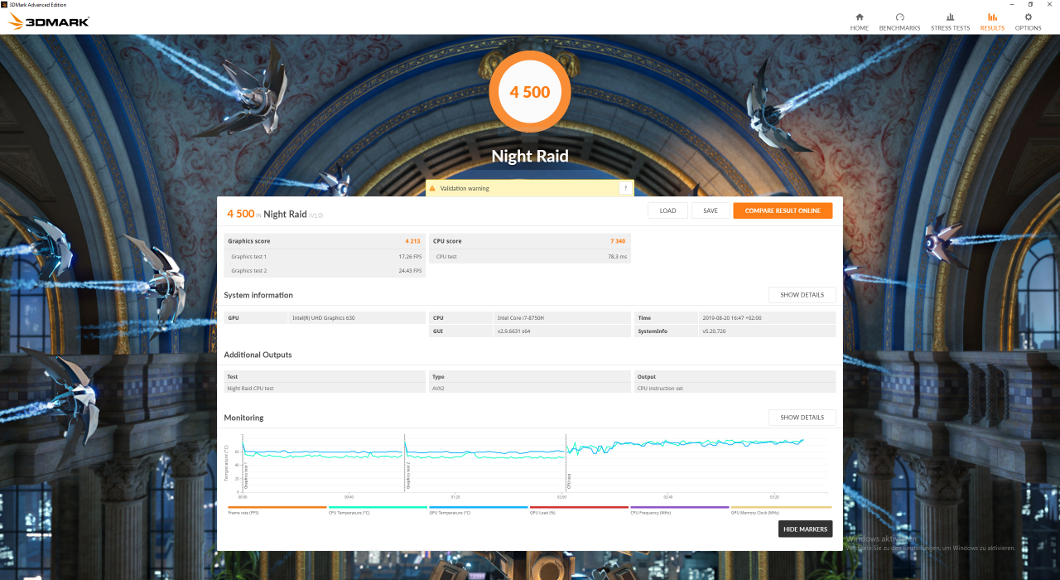Image resolution: width=1060 pixels, height=580 pixels.
Task: Click the CPU test chart marker
Action: 569,481
